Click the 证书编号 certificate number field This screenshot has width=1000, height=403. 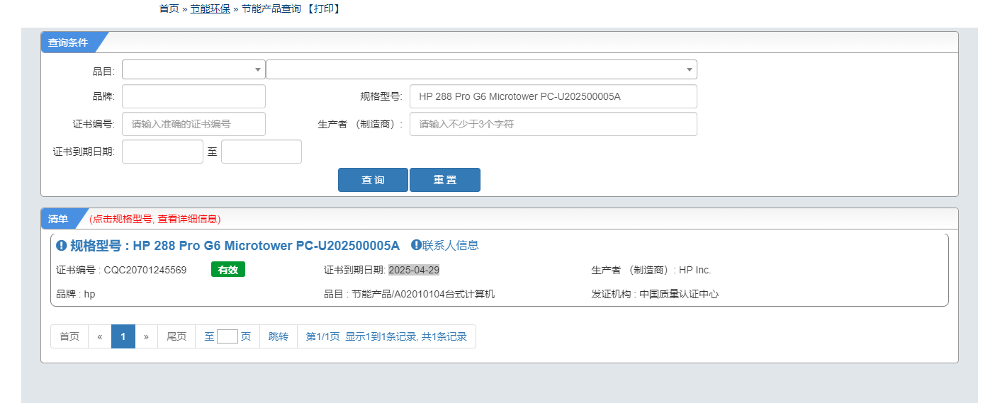point(193,124)
